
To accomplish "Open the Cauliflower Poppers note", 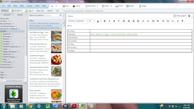I will (x=45, y=59).
